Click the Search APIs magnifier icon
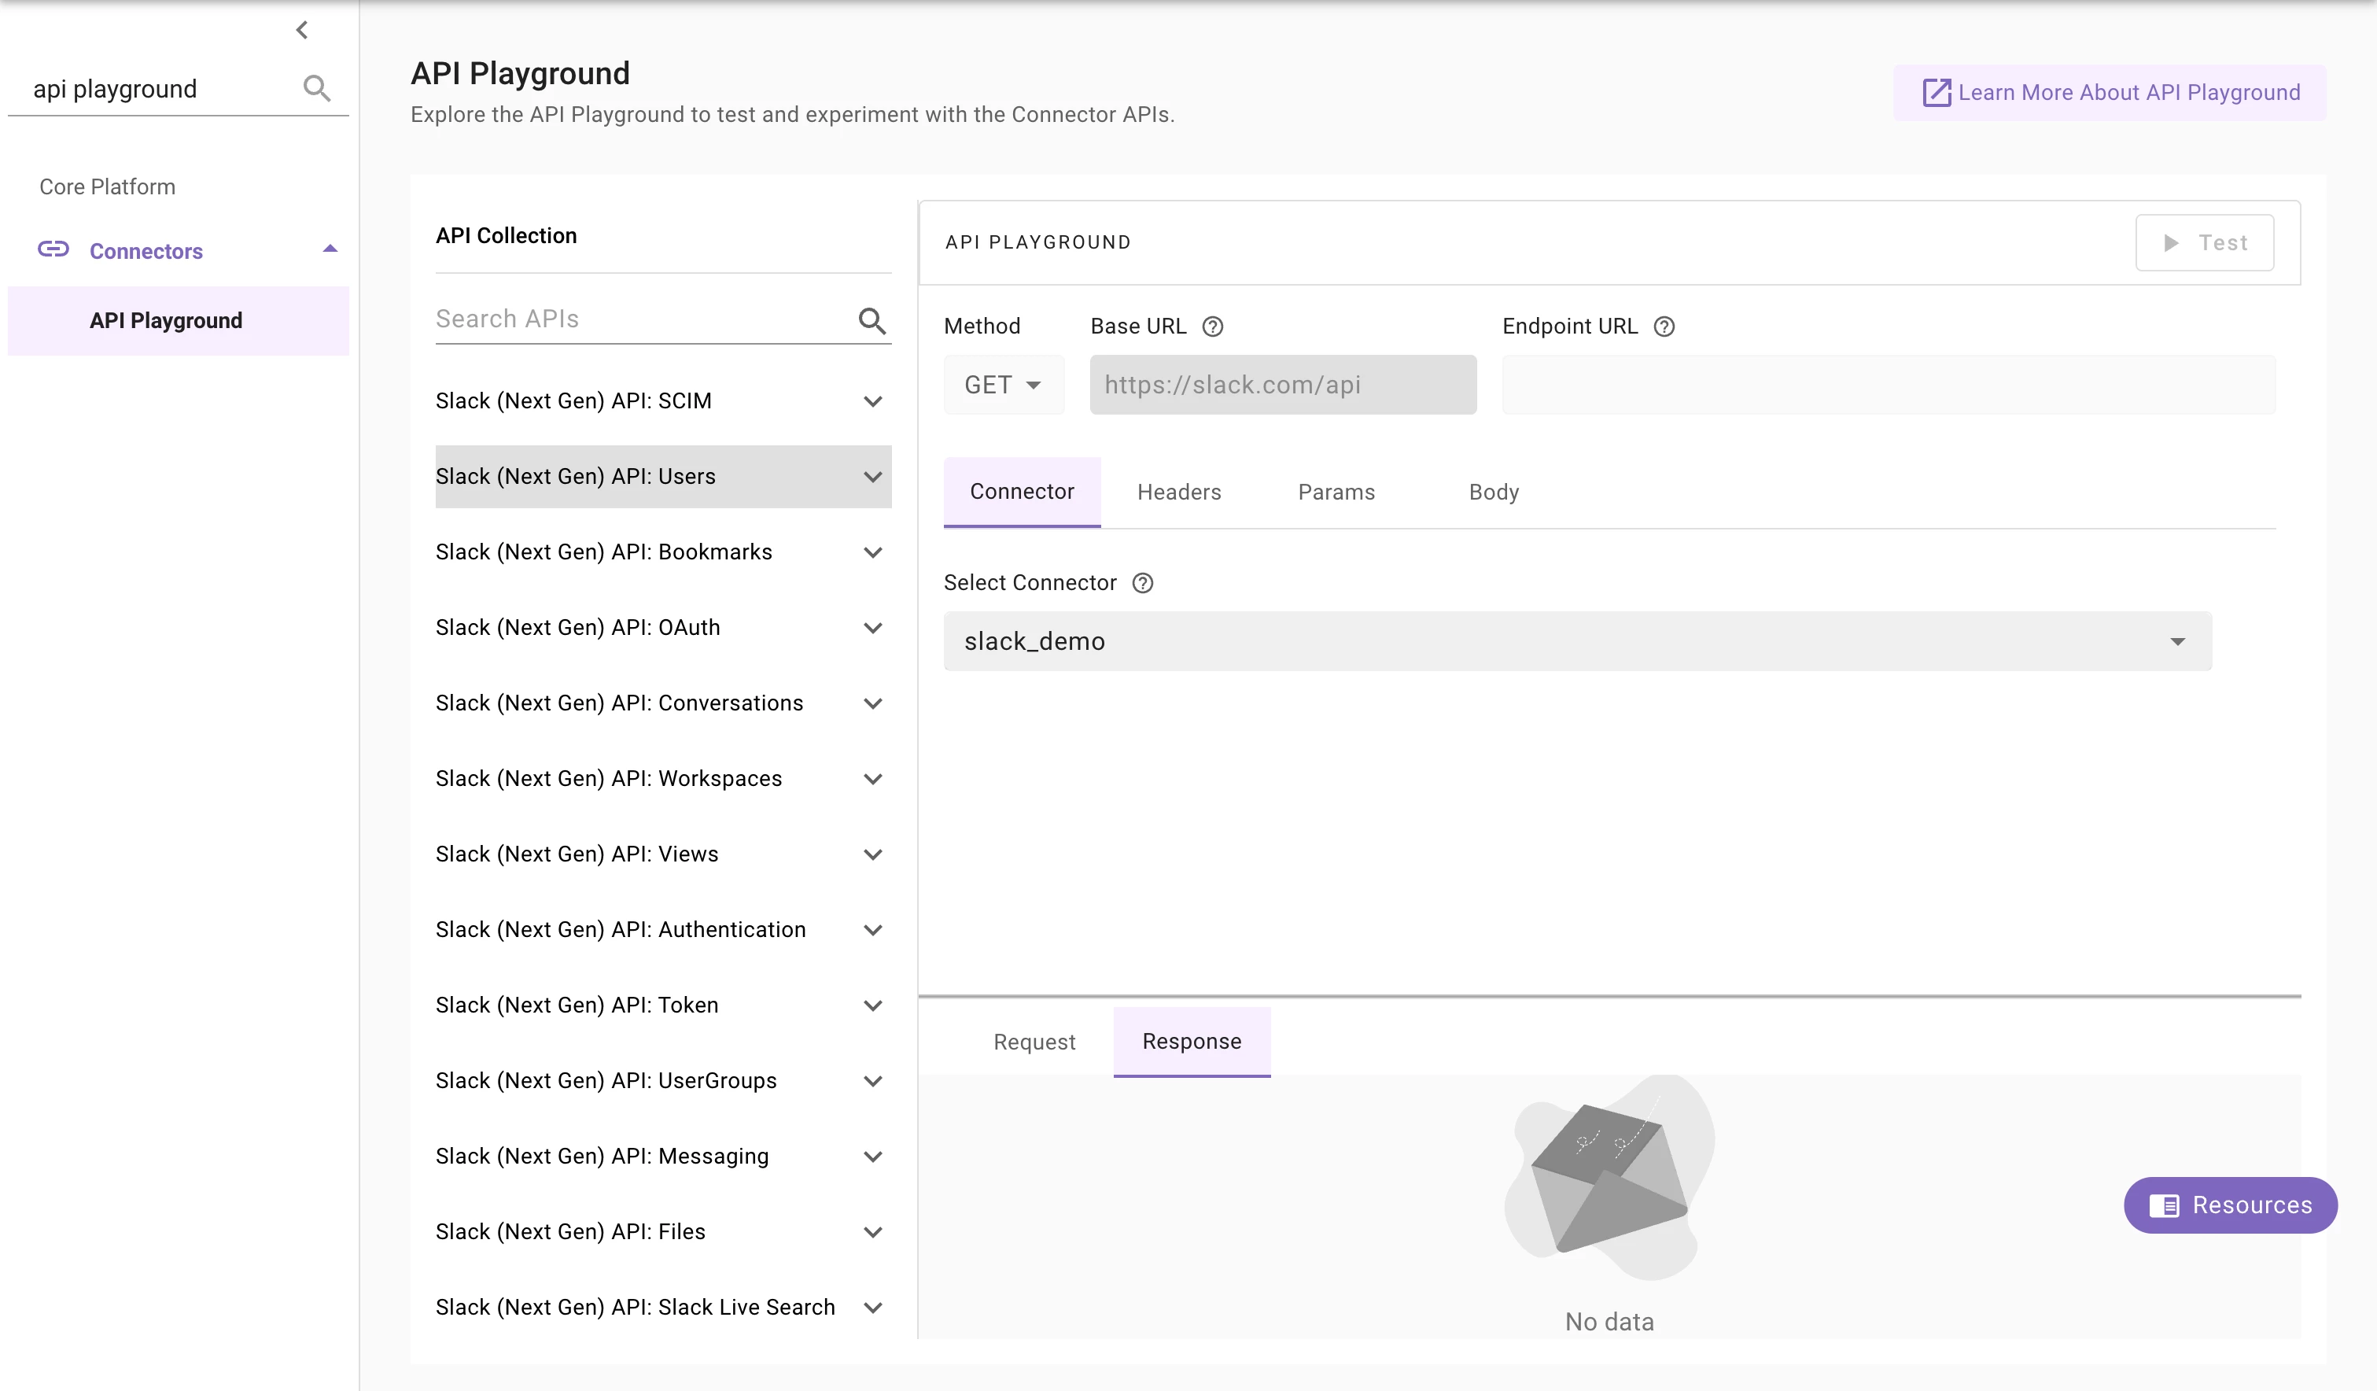The image size is (2377, 1391). tap(872, 321)
